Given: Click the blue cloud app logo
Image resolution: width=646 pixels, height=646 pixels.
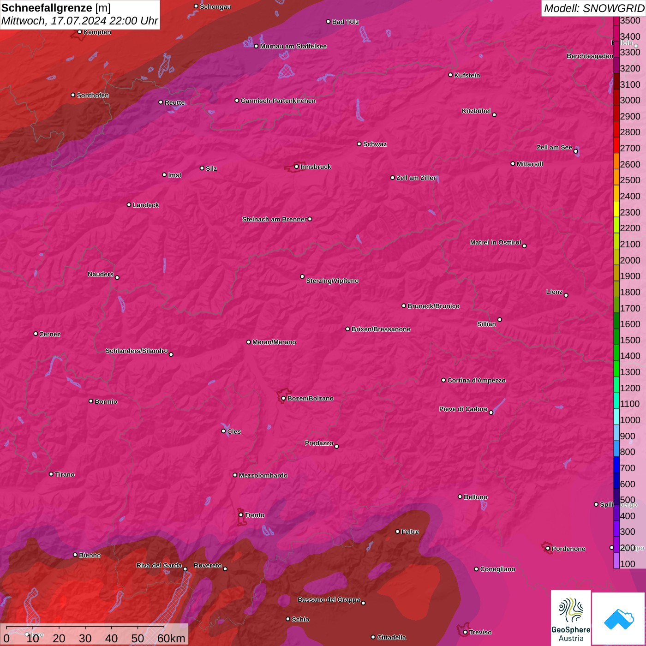Looking at the screenshot, I should coord(618,619).
